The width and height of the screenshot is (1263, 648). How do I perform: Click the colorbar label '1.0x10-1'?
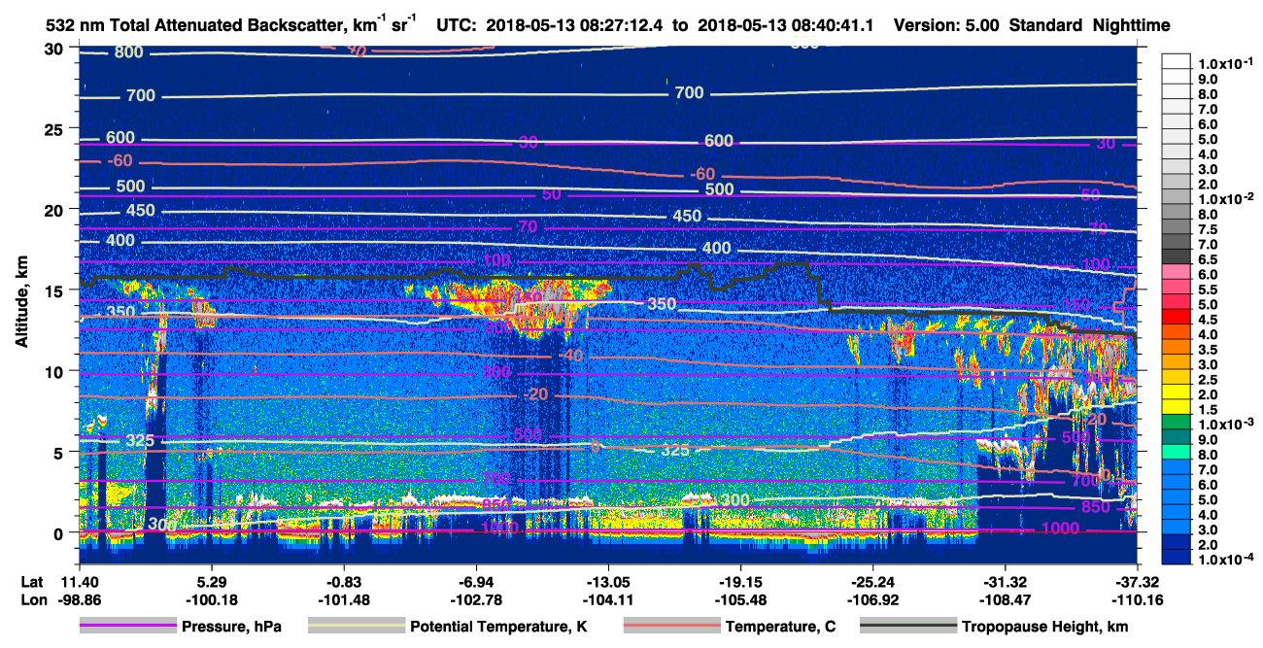[x=1226, y=64]
